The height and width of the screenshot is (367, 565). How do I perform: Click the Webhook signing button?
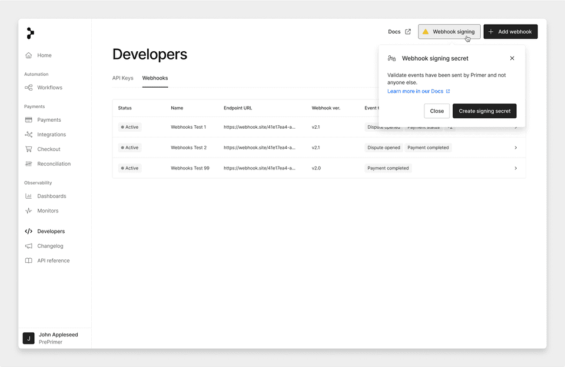click(x=449, y=32)
